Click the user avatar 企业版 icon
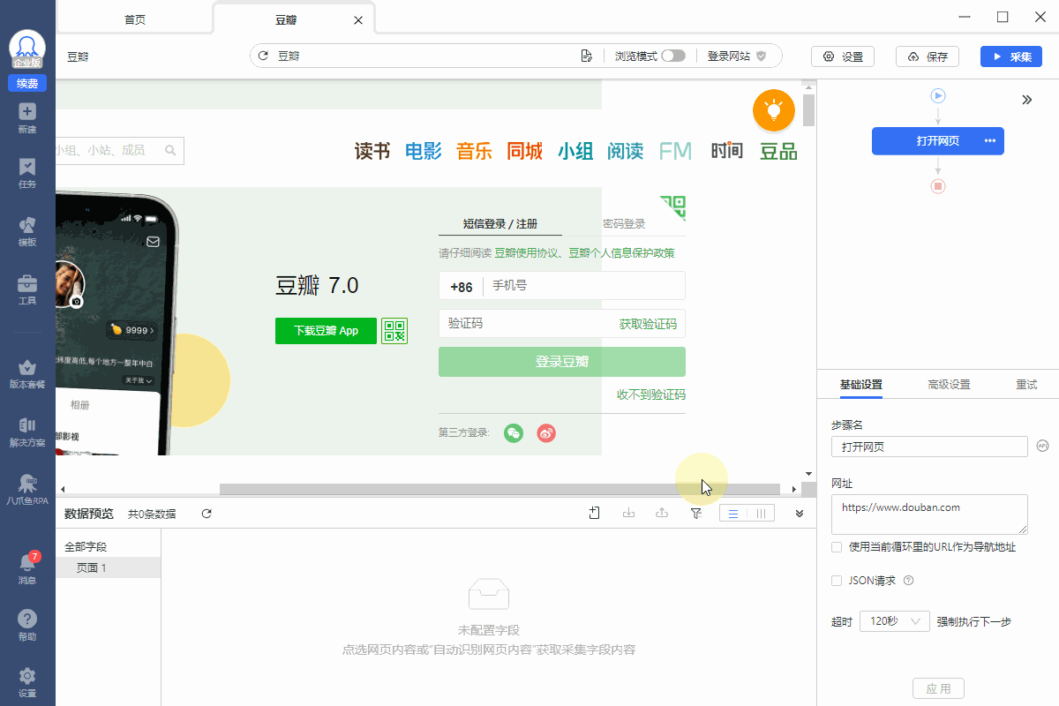 pyautogui.click(x=27, y=49)
